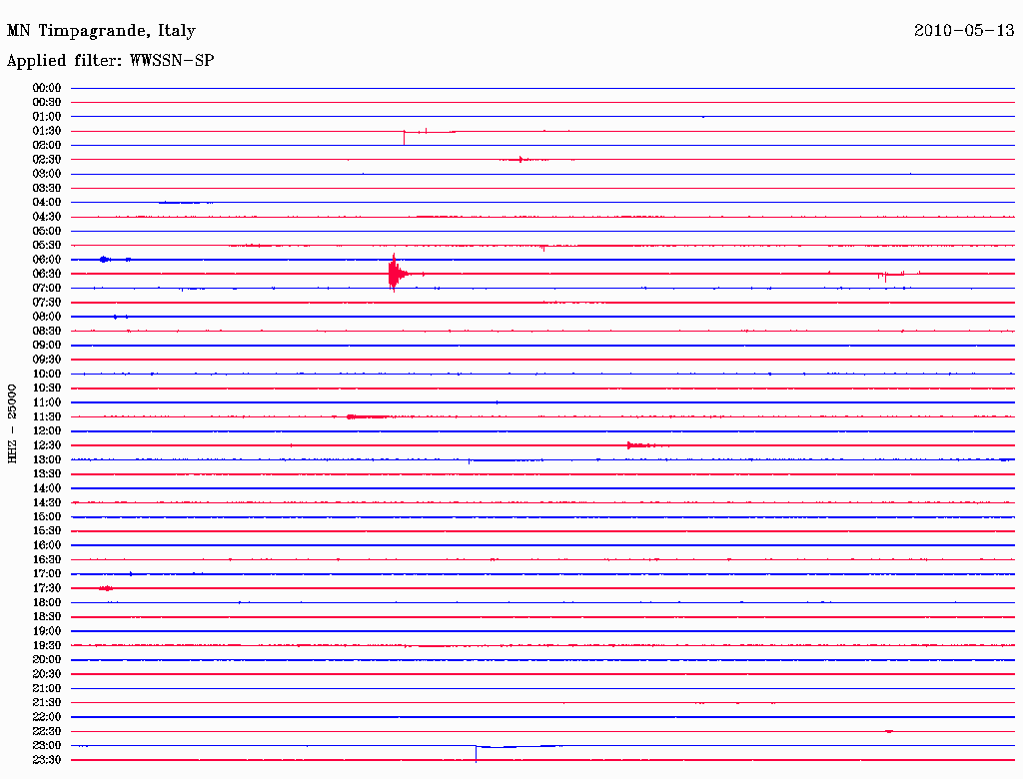Click the date 2010-05-13

(x=964, y=31)
